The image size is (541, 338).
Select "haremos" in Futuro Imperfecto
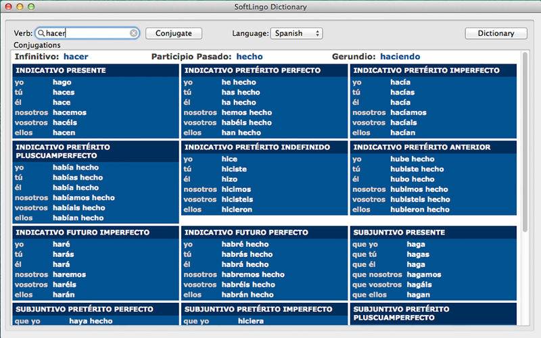69,274
